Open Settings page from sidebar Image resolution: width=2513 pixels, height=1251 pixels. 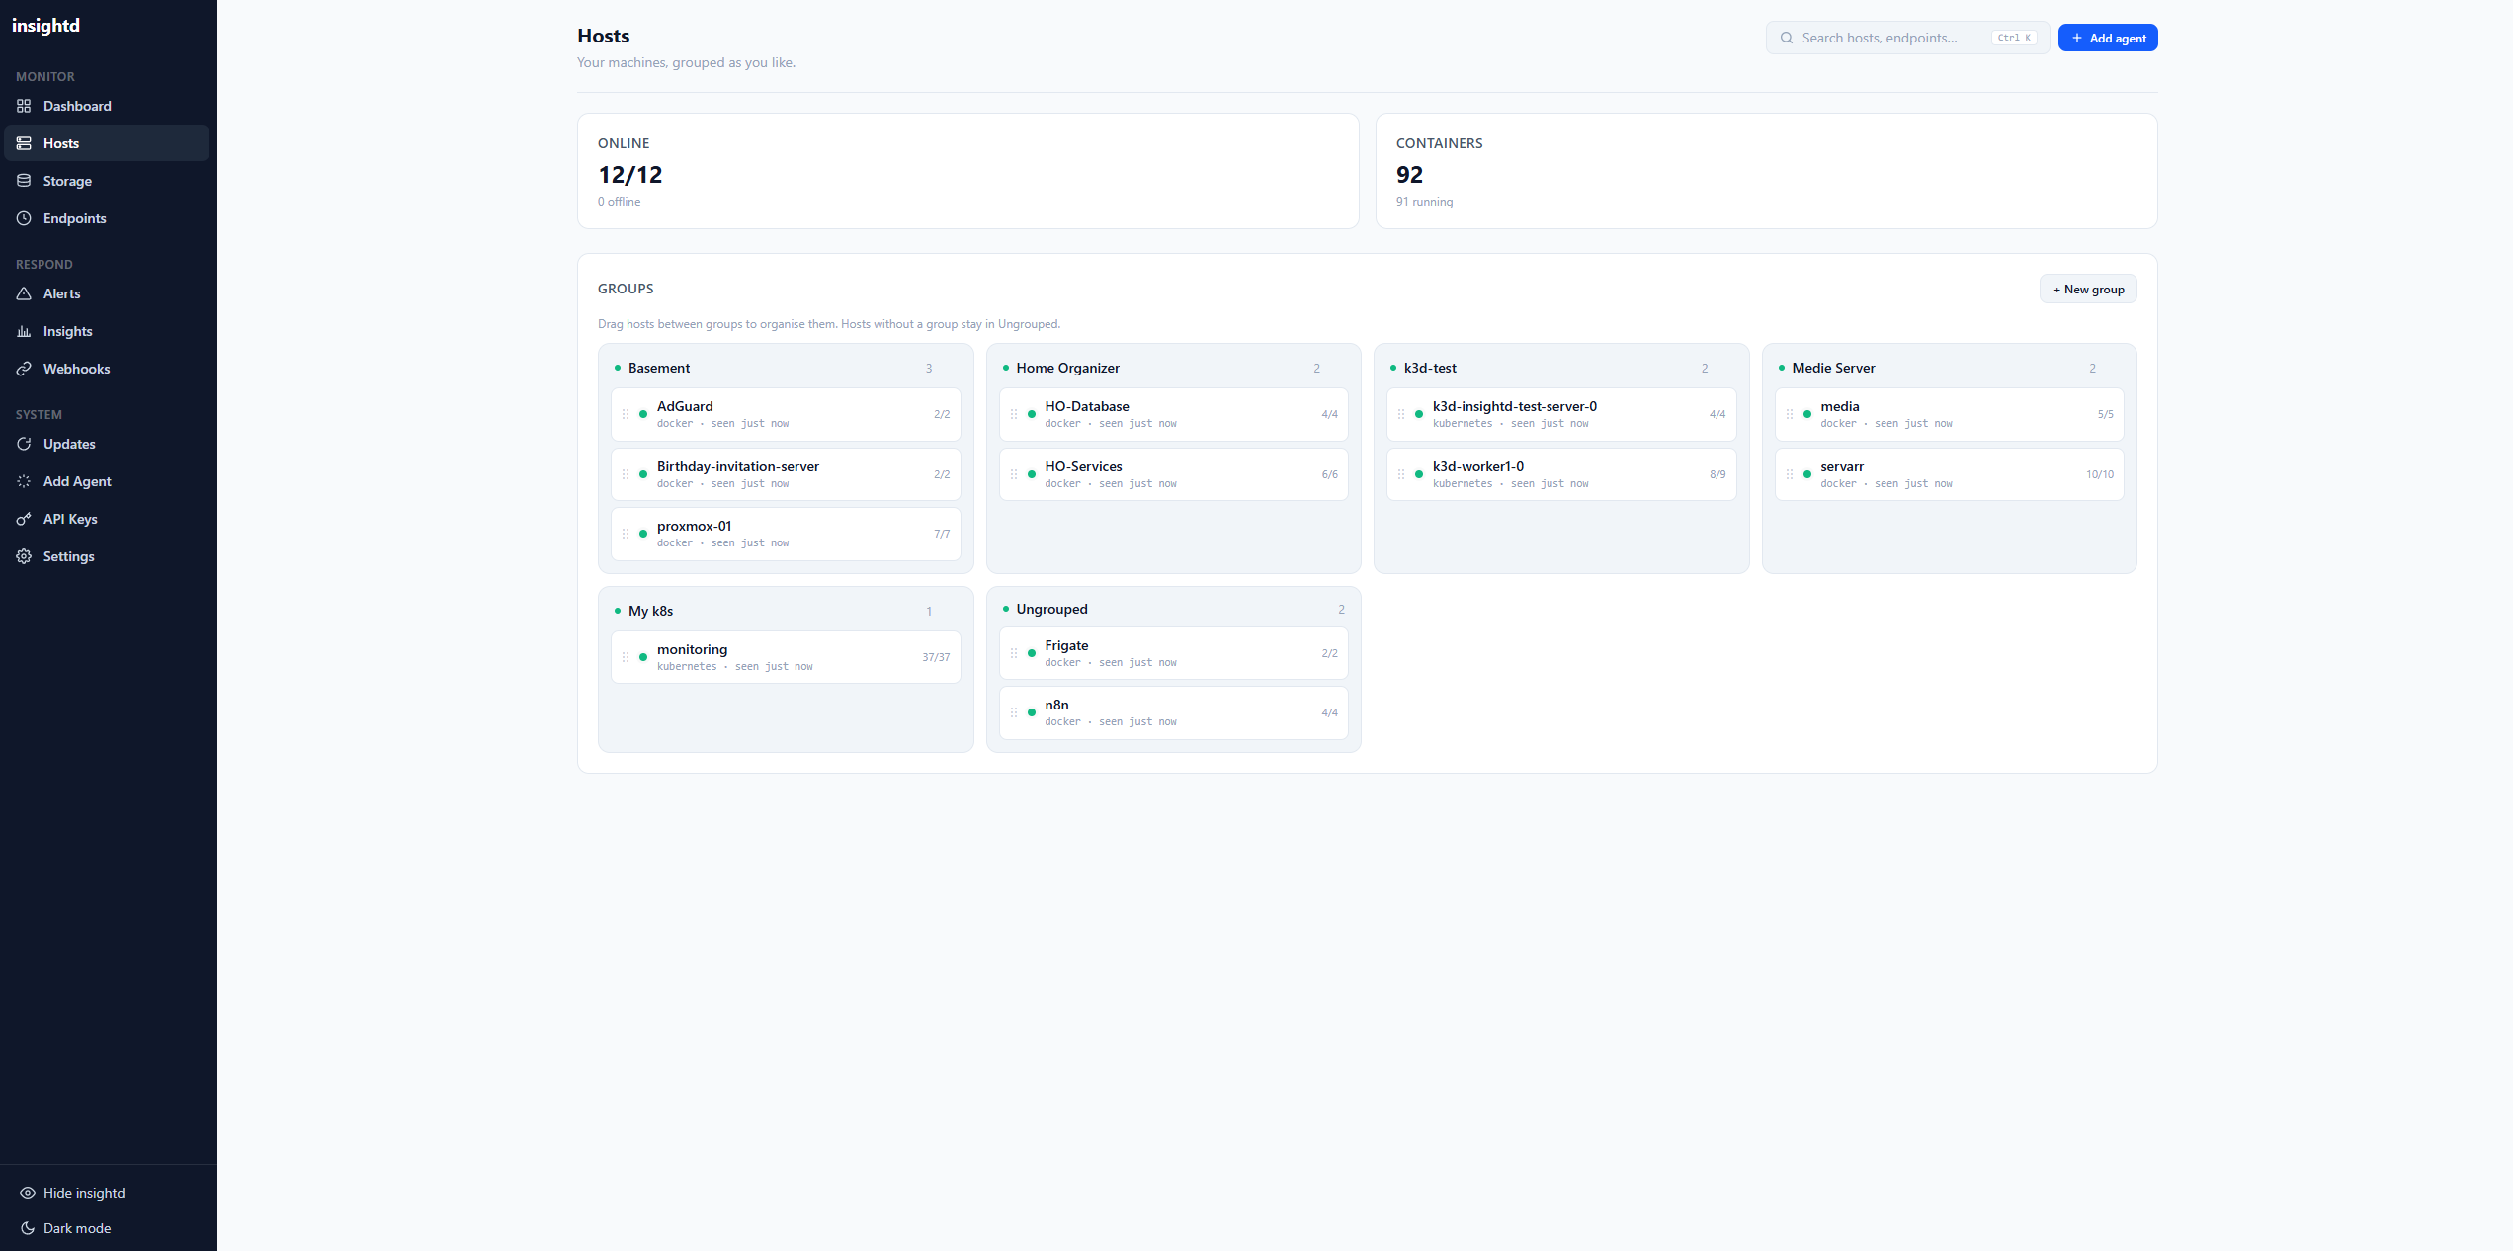107,556
